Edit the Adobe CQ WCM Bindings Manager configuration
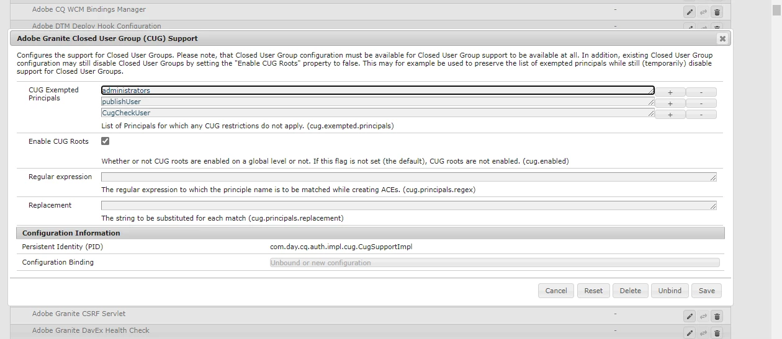Viewport: 782px width, 339px height. [x=690, y=12]
